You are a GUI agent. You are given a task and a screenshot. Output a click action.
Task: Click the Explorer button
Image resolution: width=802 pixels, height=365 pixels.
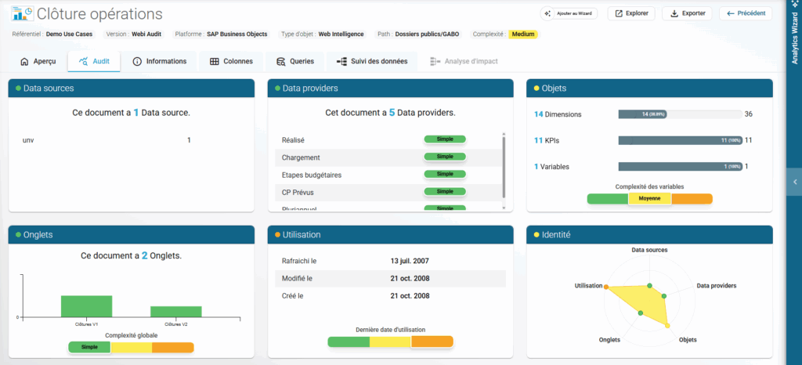[x=631, y=13]
